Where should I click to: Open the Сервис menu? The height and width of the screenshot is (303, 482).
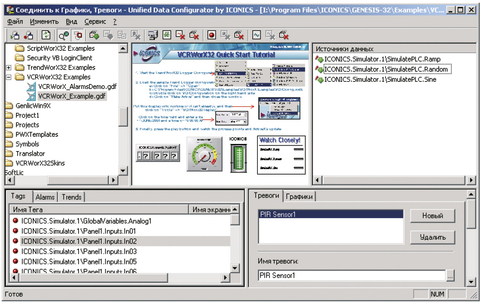(x=95, y=21)
